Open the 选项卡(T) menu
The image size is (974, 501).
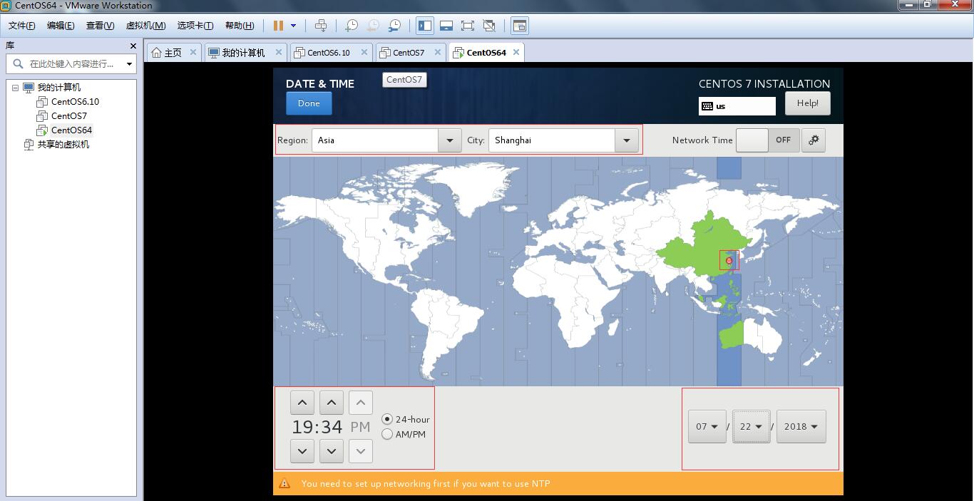(195, 26)
